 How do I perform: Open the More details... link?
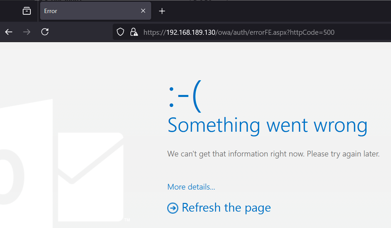click(191, 187)
